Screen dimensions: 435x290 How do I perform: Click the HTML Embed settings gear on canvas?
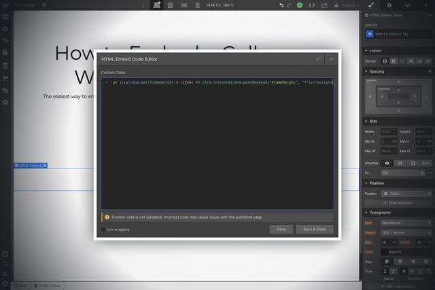click(46, 166)
